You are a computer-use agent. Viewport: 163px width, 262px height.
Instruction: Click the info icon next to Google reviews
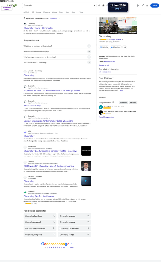click(x=113, y=102)
